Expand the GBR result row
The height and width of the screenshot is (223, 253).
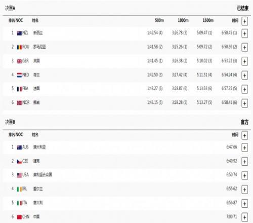(244, 61)
